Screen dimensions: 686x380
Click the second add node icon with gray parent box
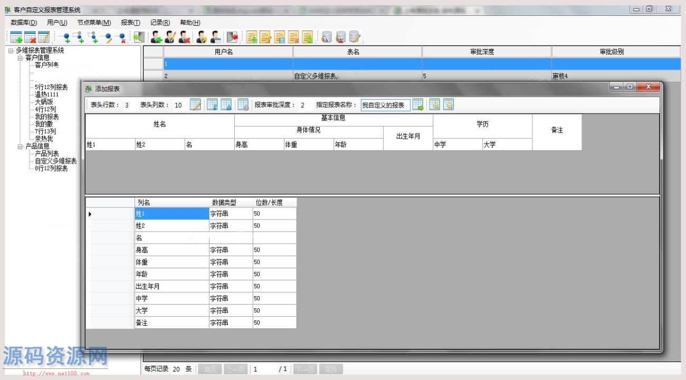tap(78, 37)
